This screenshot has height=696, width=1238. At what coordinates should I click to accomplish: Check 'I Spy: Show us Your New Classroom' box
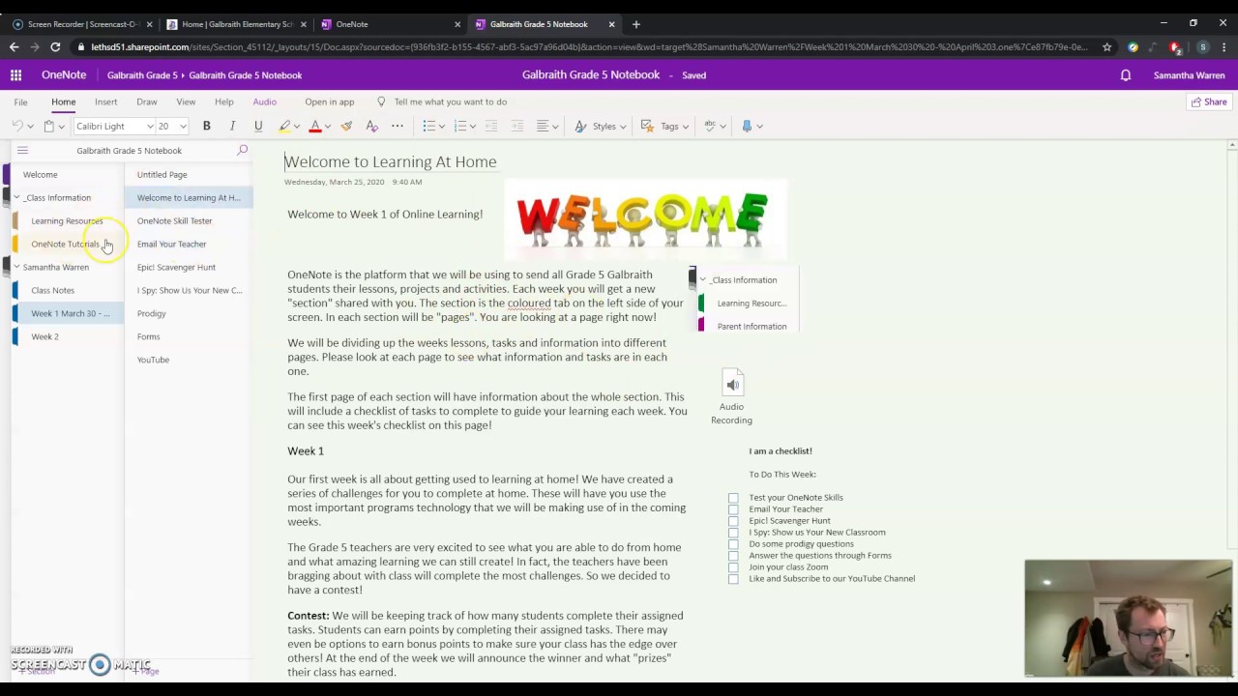coord(733,533)
